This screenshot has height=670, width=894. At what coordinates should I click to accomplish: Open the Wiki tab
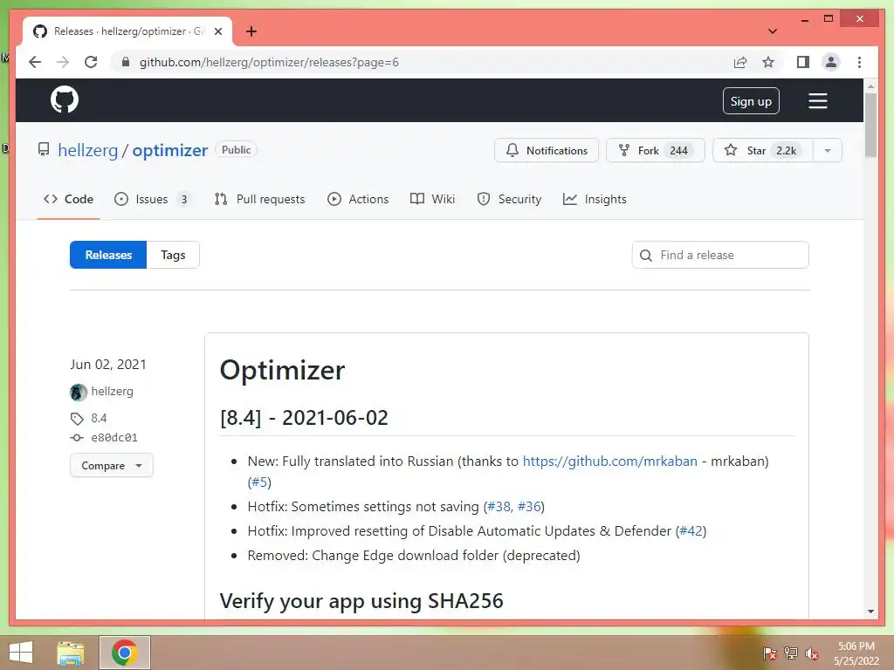433,199
